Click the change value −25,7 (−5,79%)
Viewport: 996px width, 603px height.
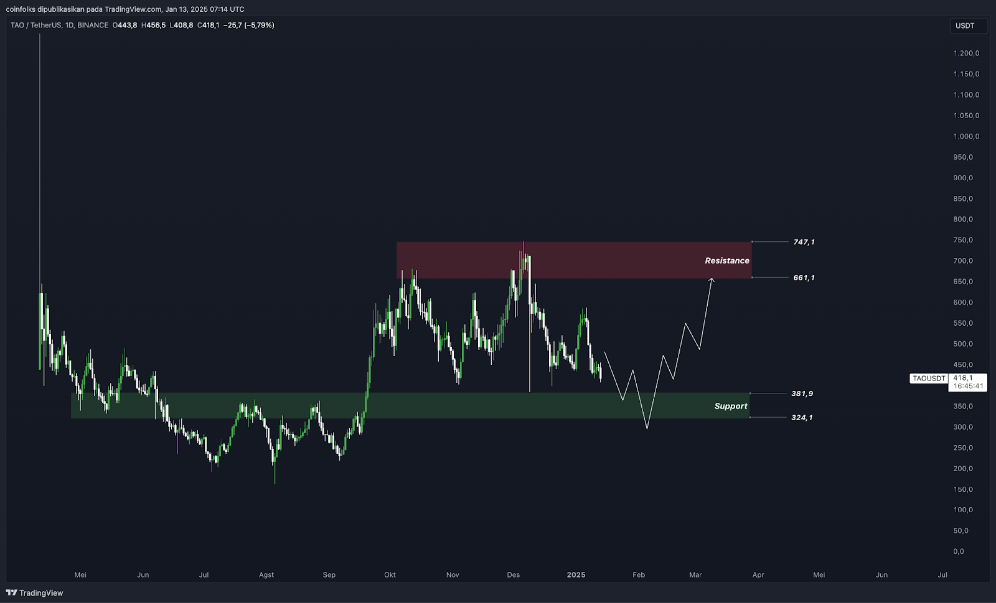point(249,25)
